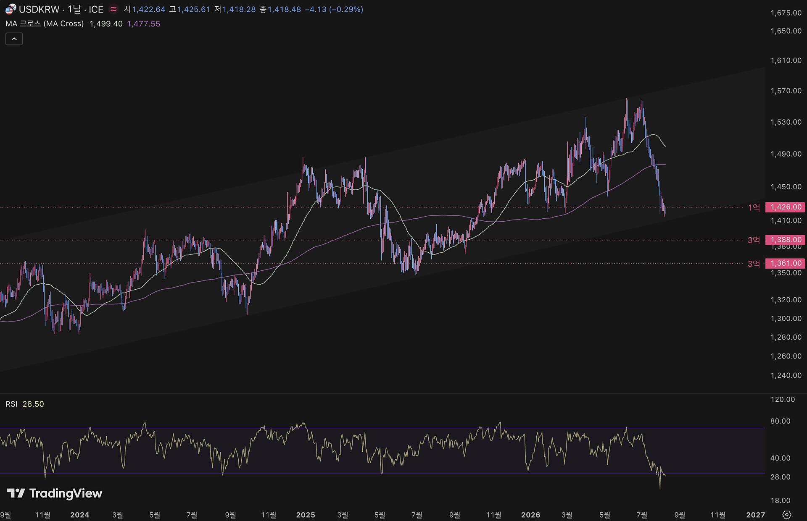The width and height of the screenshot is (807, 521).
Task: Click 1,610.00 on the price axis
Action: (786, 60)
